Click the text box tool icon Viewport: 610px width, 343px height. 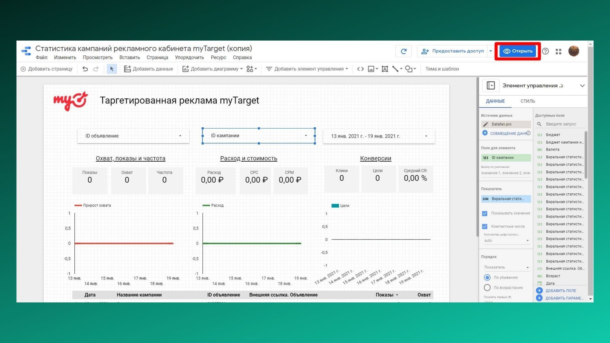385,69
